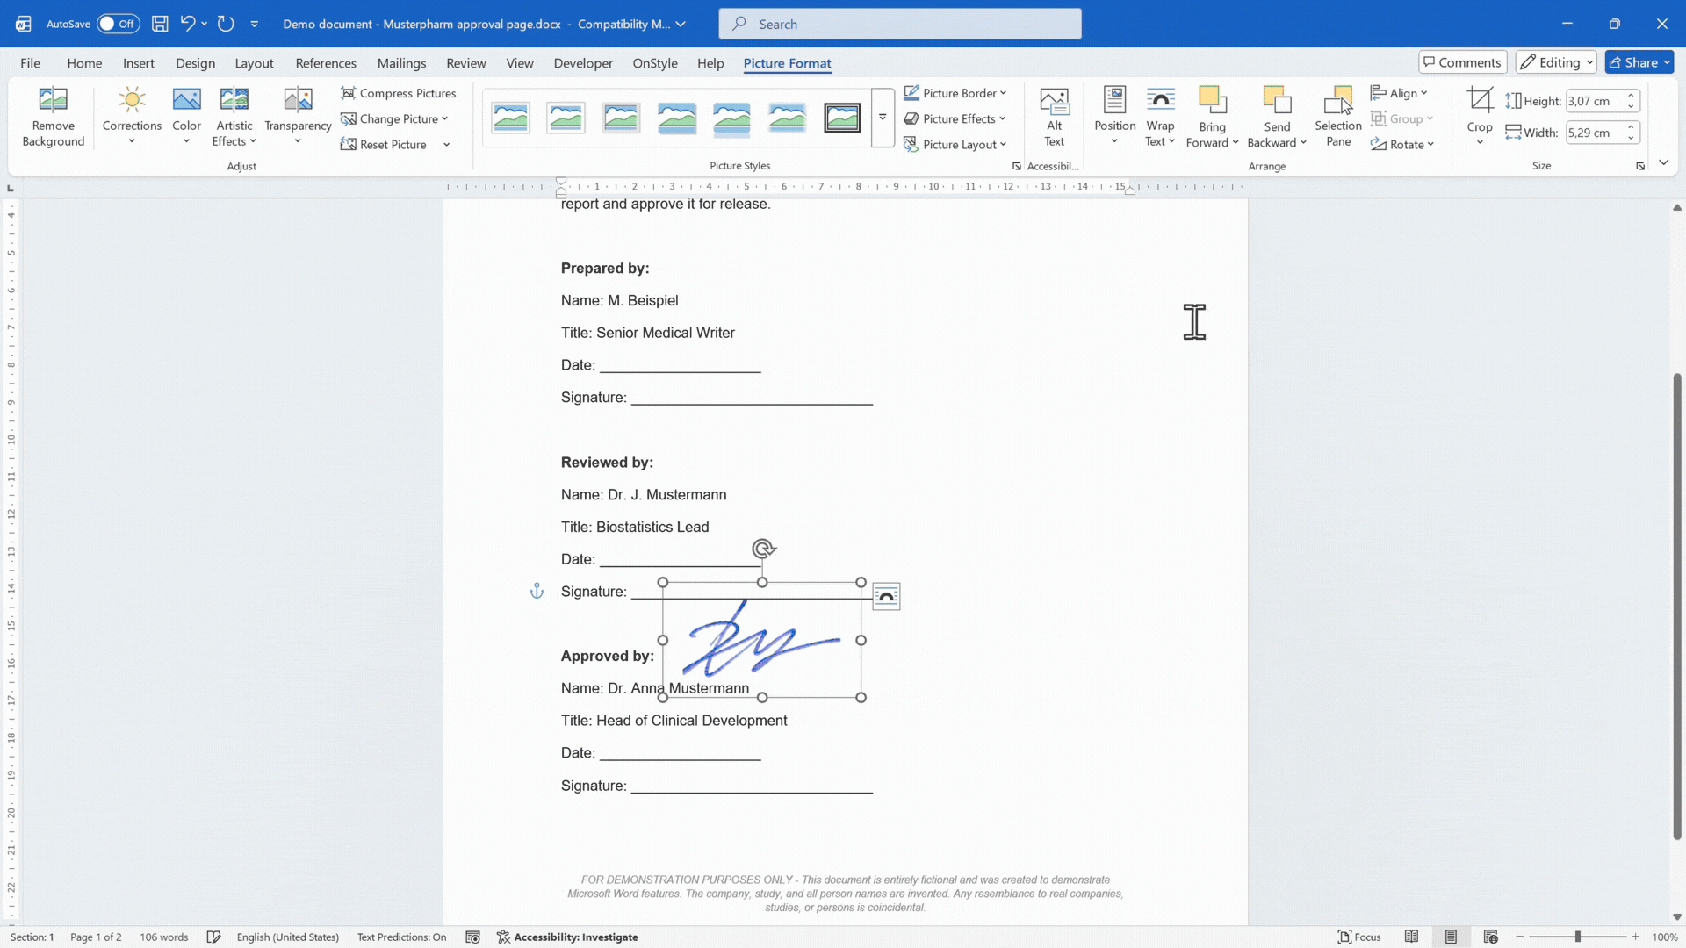Image resolution: width=1686 pixels, height=948 pixels.
Task: Expand the Picture Styles gallery
Action: 883,118
